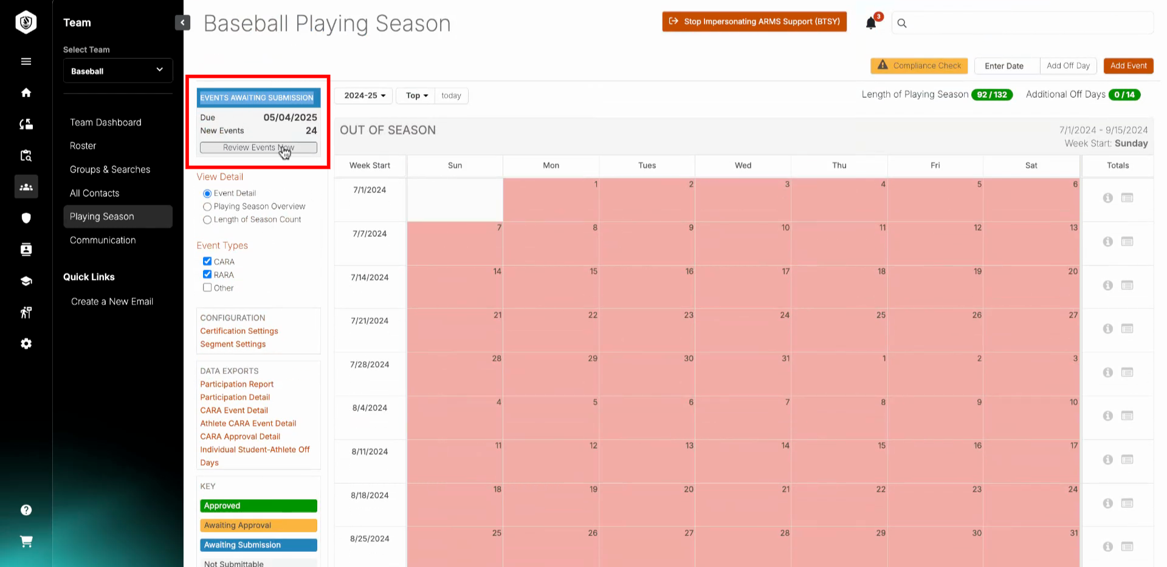
Task: Click the Add Off Day button
Action: [1068, 66]
